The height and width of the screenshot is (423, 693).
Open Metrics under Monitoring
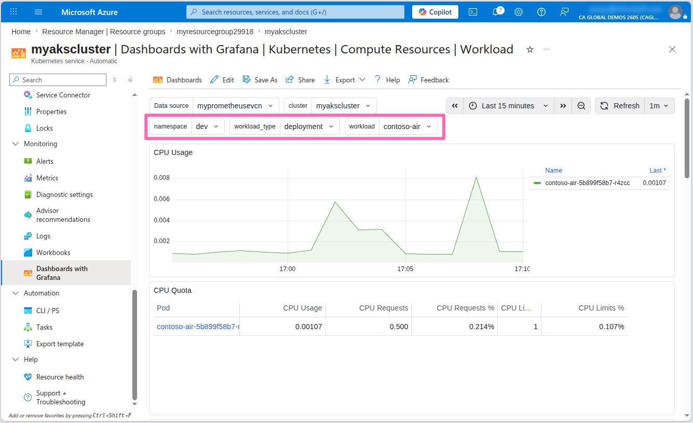pyautogui.click(x=47, y=178)
